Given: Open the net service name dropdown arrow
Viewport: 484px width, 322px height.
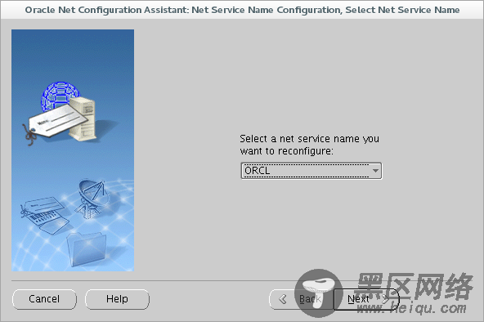Looking at the screenshot, I should pos(375,171).
